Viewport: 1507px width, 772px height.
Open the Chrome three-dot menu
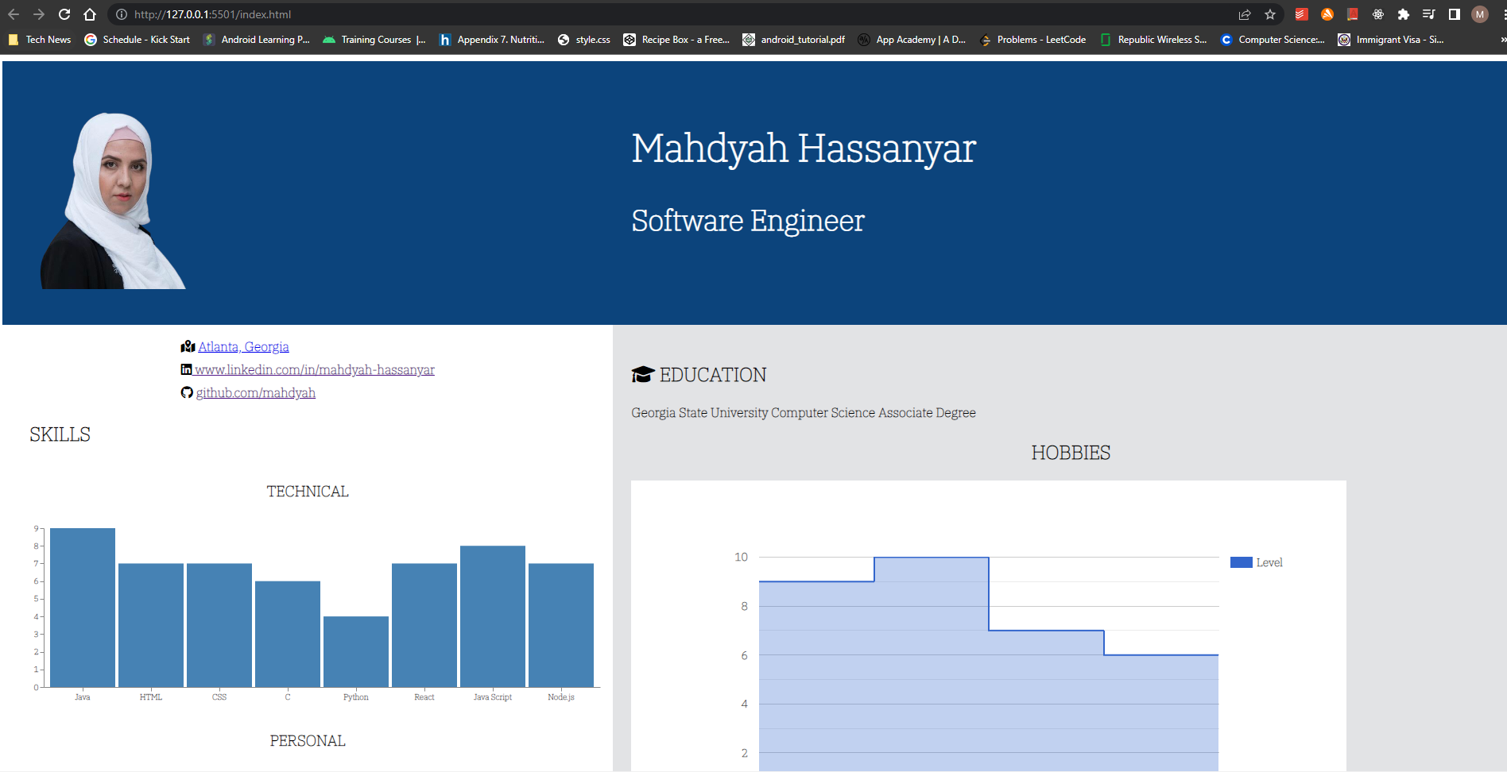(x=1504, y=14)
